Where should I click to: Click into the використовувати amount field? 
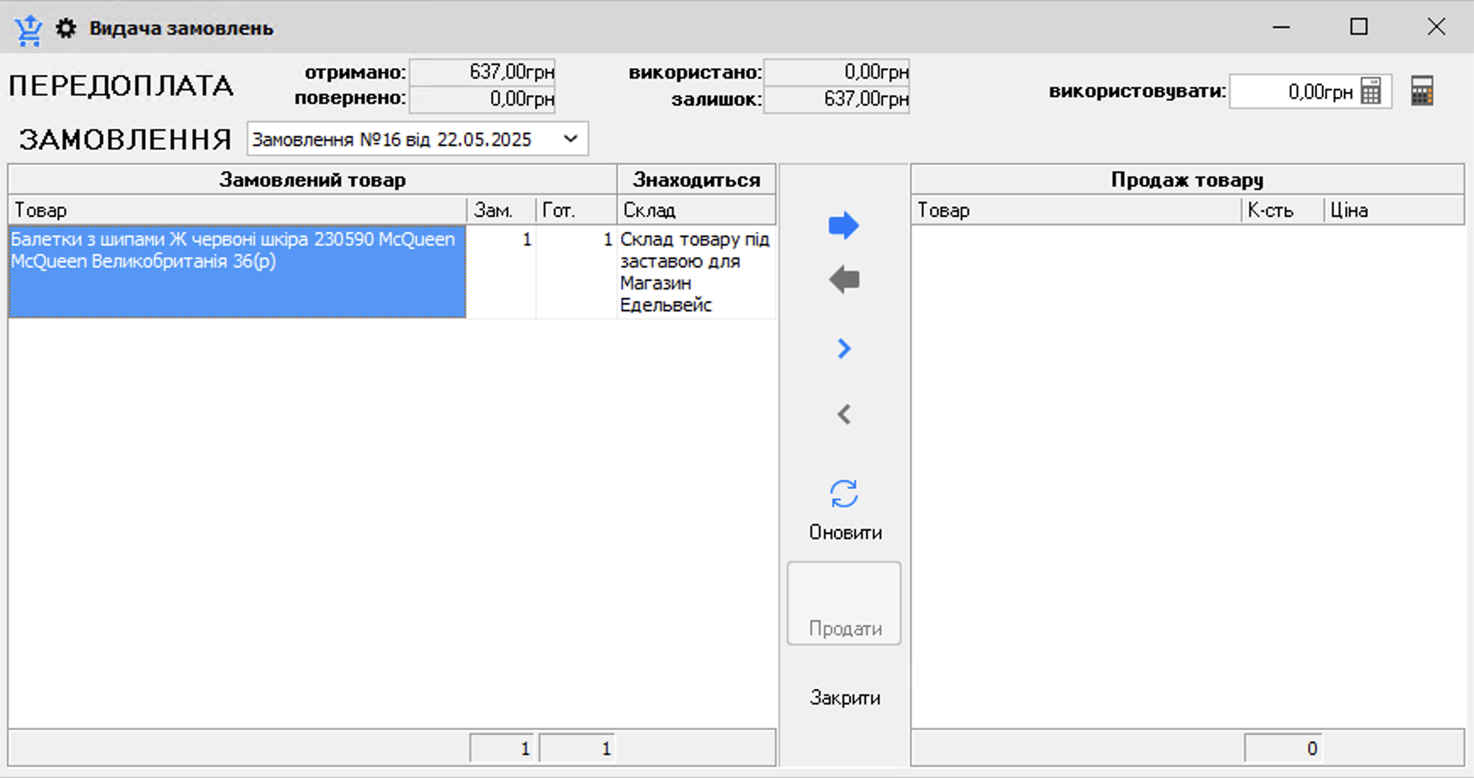(x=1293, y=92)
